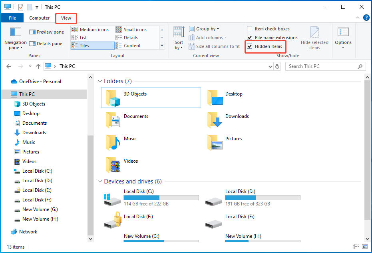Open Sort by options

pyautogui.click(x=178, y=37)
